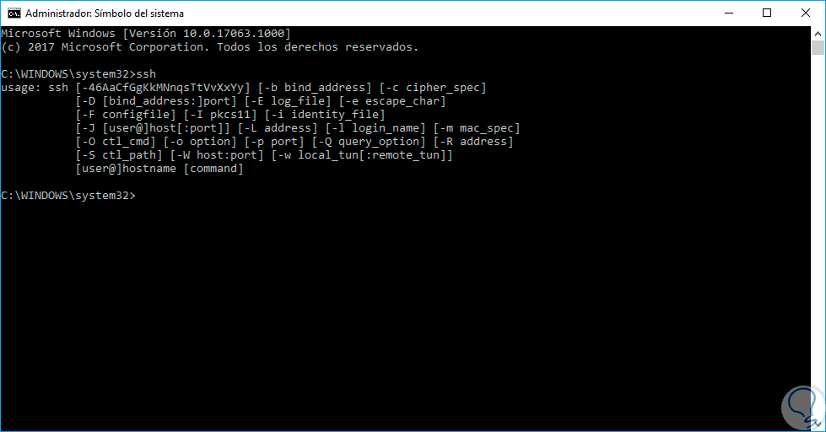Image resolution: width=826 pixels, height=432 pixels.
Task: Click the [-i identity_file] option text
Action: (325, 114)
